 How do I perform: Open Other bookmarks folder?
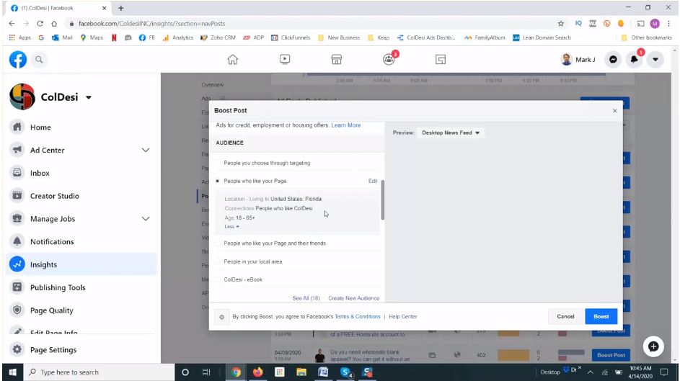(647, 37)
